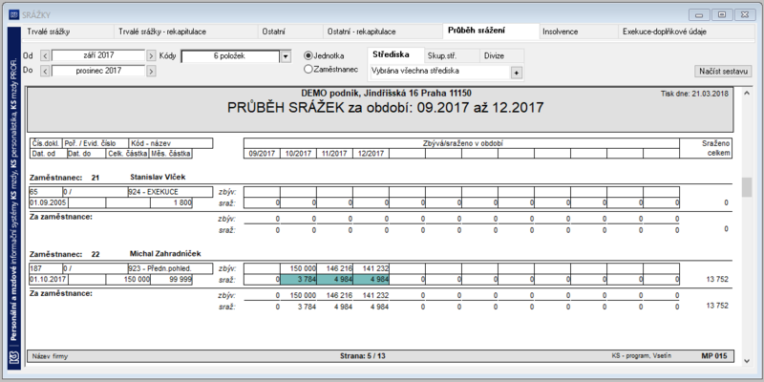Click the Název firmy footer text
Viewport: 764px width, 382px height.
[x=51, y=356]
